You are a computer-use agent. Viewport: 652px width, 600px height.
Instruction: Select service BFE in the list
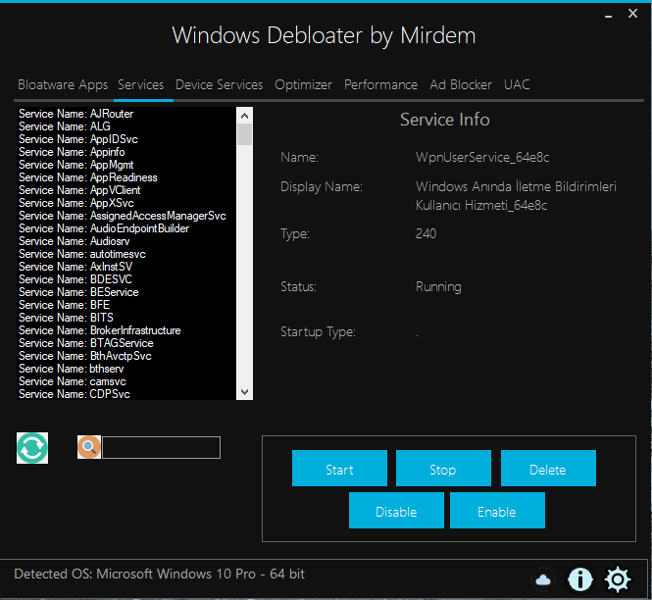coord(126,305)
